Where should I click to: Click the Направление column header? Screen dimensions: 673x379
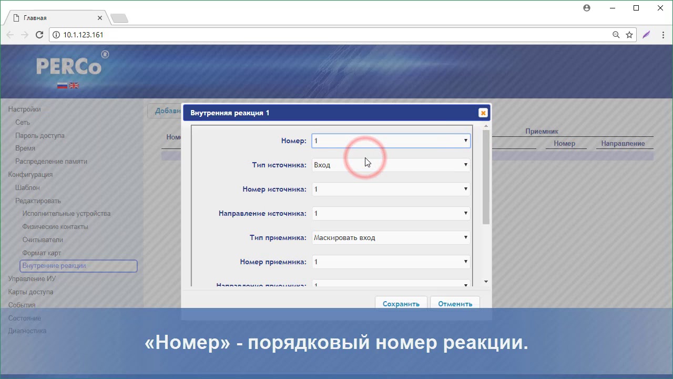(x=623, y=143)
